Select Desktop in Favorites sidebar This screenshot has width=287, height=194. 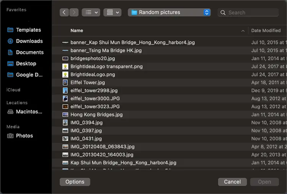[26, 64]
